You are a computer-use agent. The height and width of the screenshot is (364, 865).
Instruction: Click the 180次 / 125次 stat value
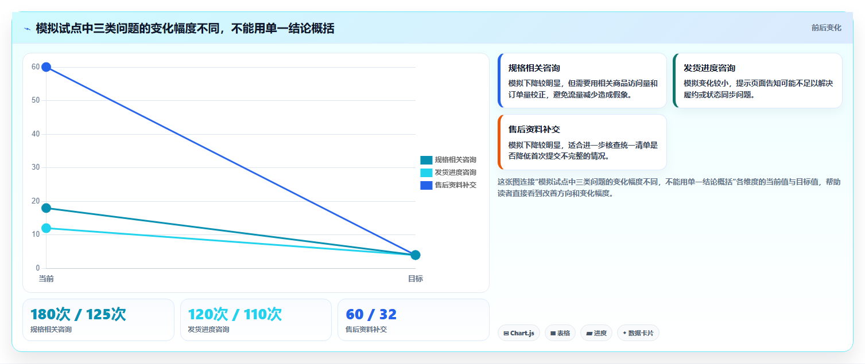78,314
